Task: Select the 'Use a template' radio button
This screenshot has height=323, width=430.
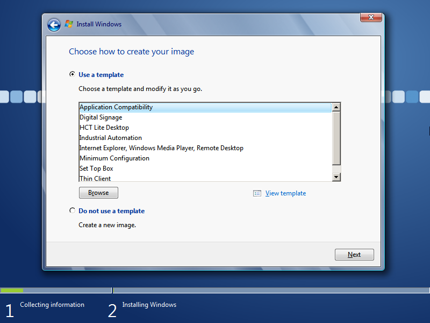Action: click(72, 74)
